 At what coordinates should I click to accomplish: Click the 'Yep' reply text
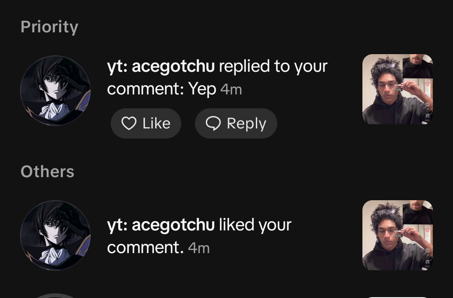point(202,89)
